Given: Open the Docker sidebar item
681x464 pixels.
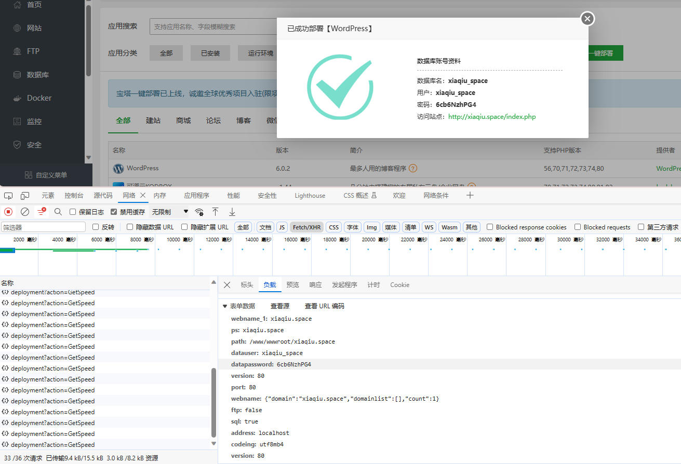Looking at the screenshot, I should tap(39, 98).
